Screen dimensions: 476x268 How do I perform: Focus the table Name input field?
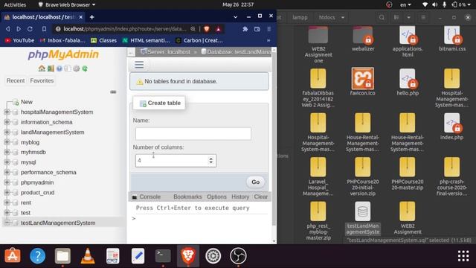[193, 134]
